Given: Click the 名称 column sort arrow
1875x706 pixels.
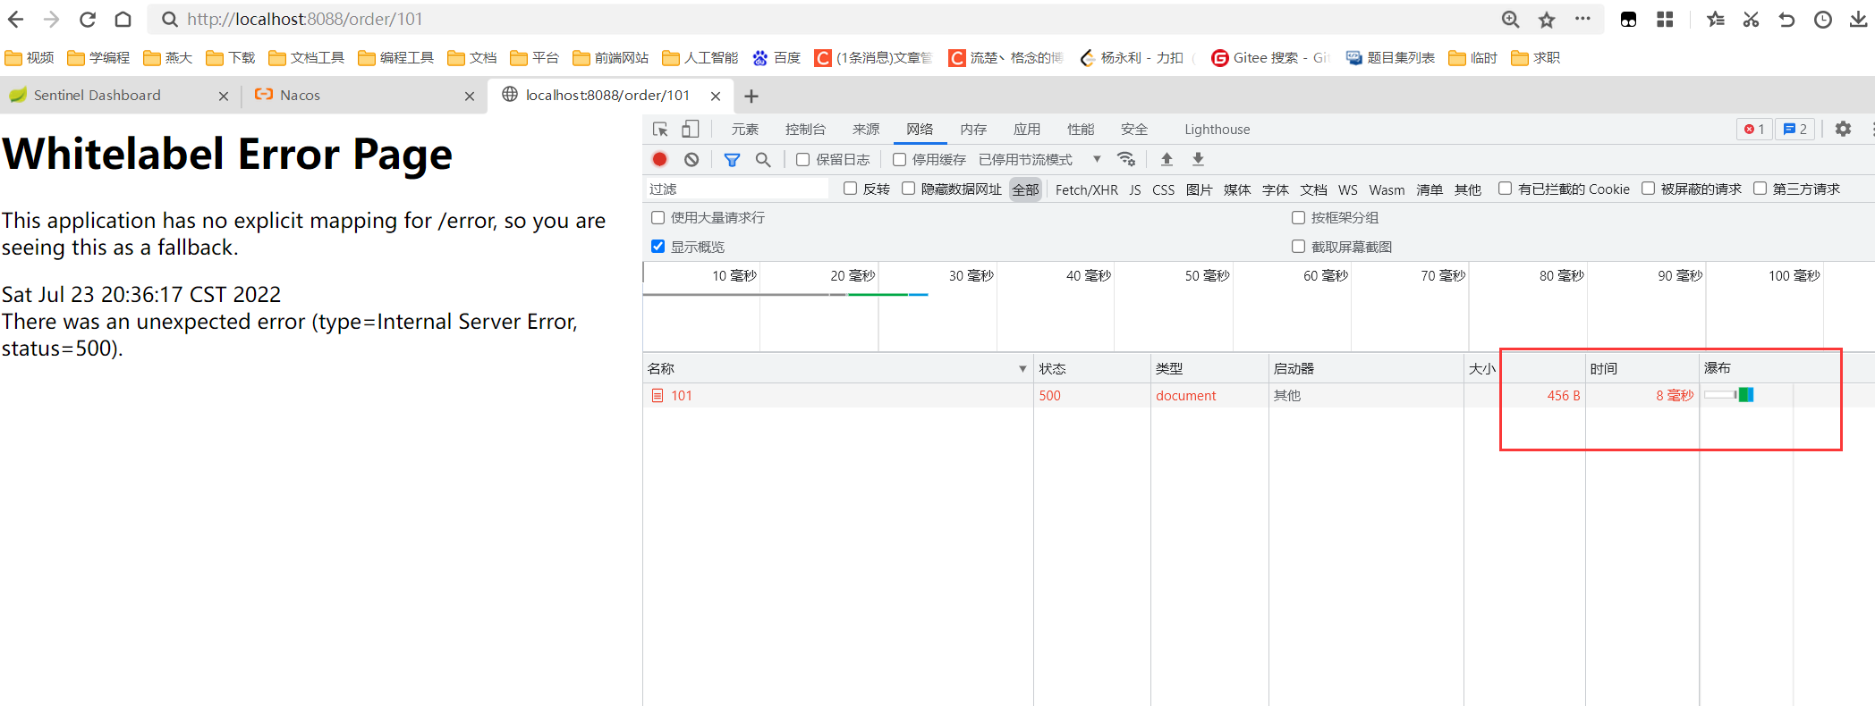Looking at the screenshot, I should pyautogui.click(x=1022, y=369).
